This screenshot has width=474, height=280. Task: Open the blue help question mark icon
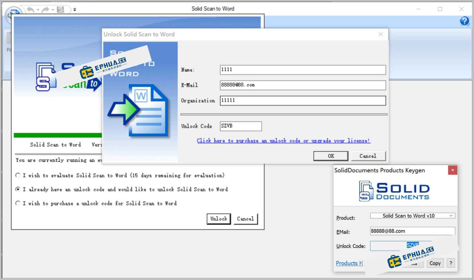464,21
